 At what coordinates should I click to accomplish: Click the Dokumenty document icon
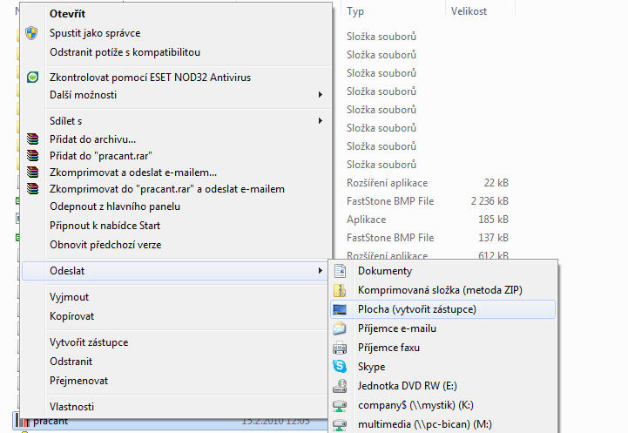340,271
